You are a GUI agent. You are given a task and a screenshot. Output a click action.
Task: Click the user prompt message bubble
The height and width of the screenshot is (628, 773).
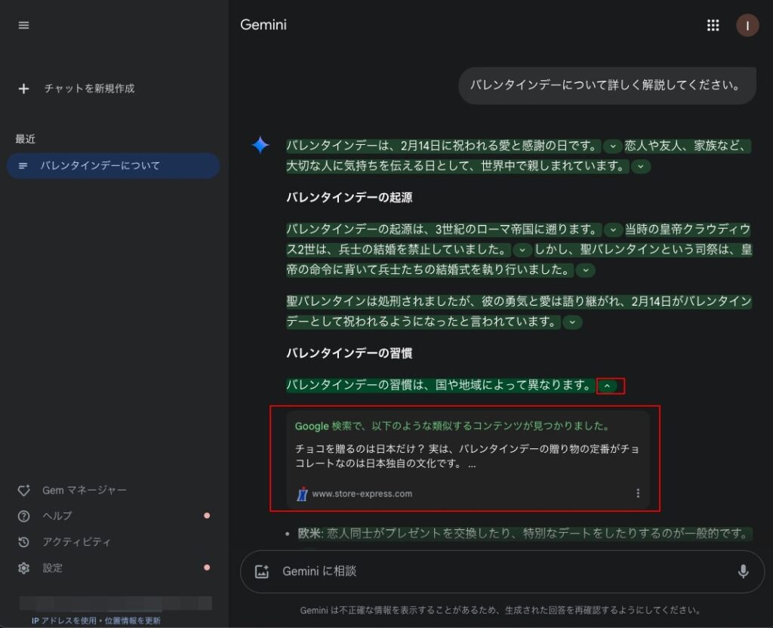607,85
